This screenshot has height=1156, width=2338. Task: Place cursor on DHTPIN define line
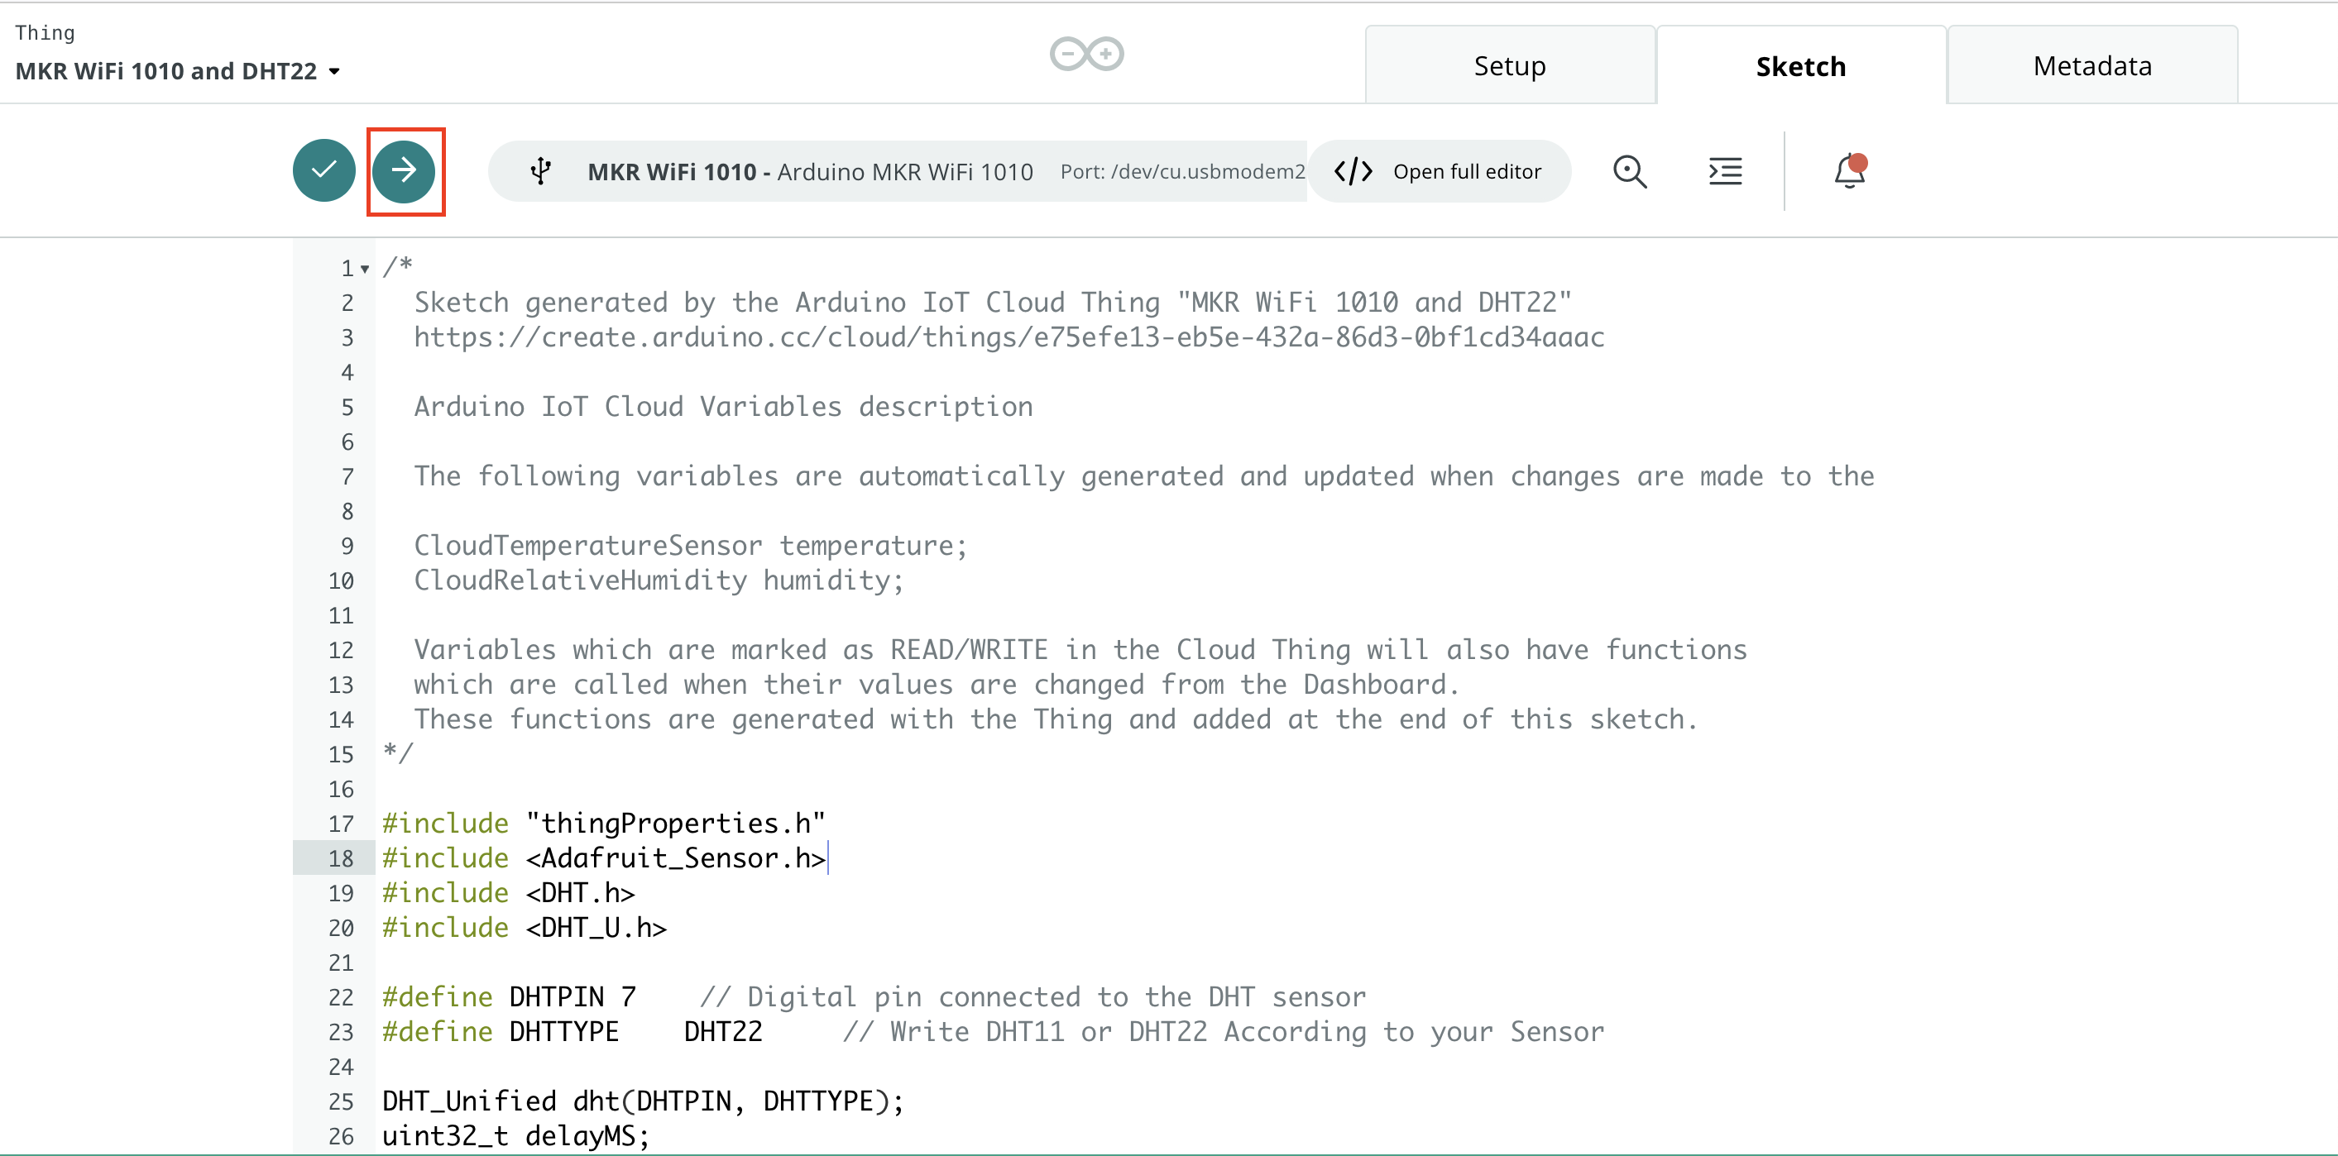[555, 997]
